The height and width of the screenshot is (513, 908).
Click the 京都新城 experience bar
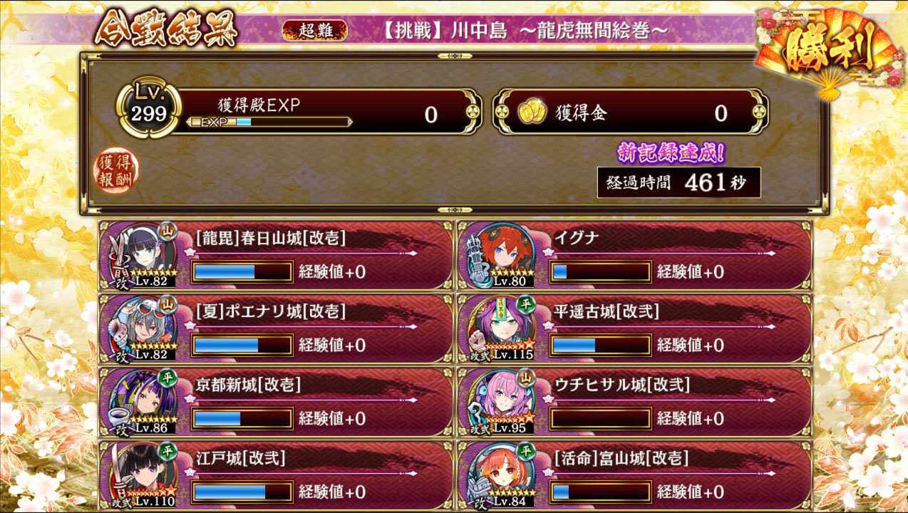(x=242, y=418)
